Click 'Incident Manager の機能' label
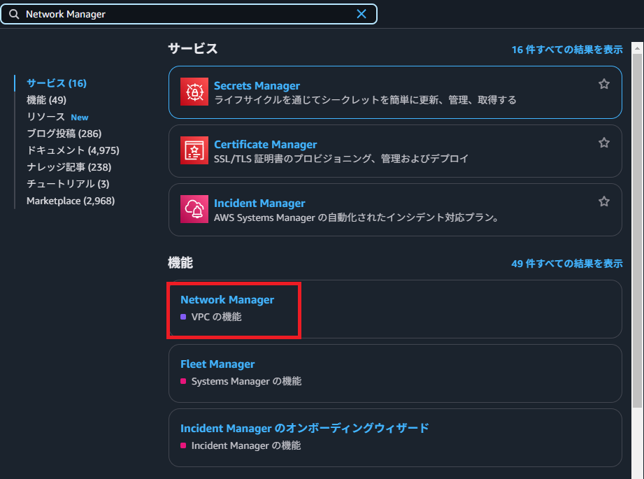Image resolution: width=644 pixels, height=479 pixels. [246, 445]
